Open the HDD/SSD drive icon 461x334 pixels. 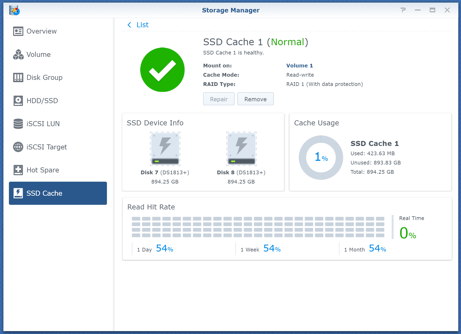point(18,100)
